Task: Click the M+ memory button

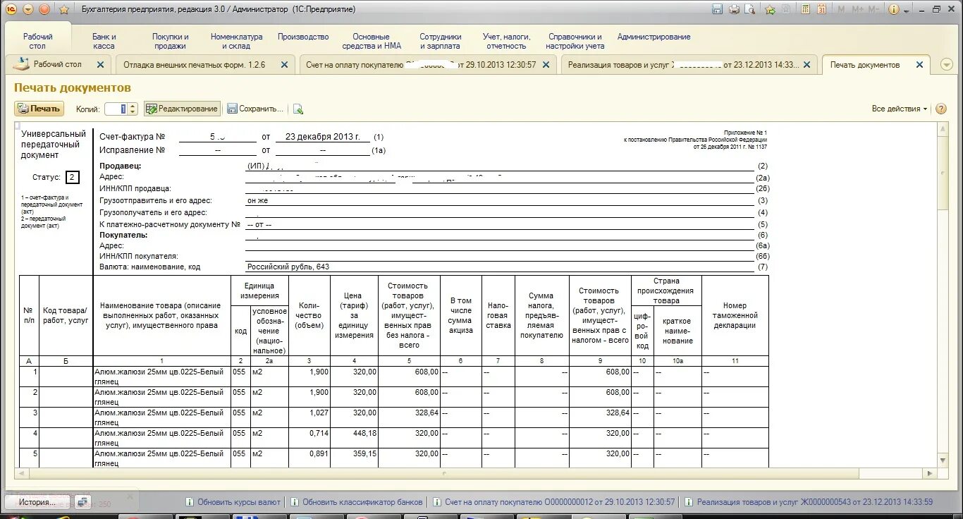Action: tap(858, 9)
